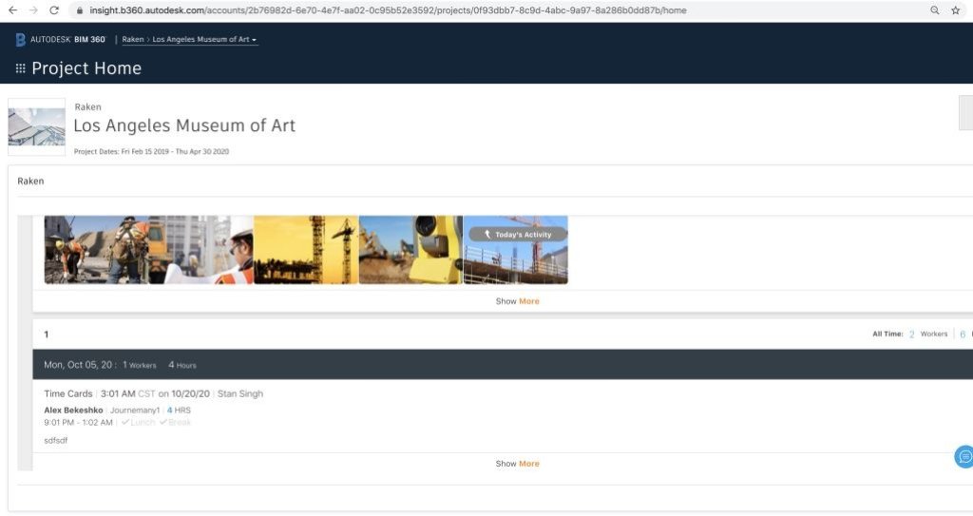Open the chat help bubble icon
The image size is (973, 516).
963,457
